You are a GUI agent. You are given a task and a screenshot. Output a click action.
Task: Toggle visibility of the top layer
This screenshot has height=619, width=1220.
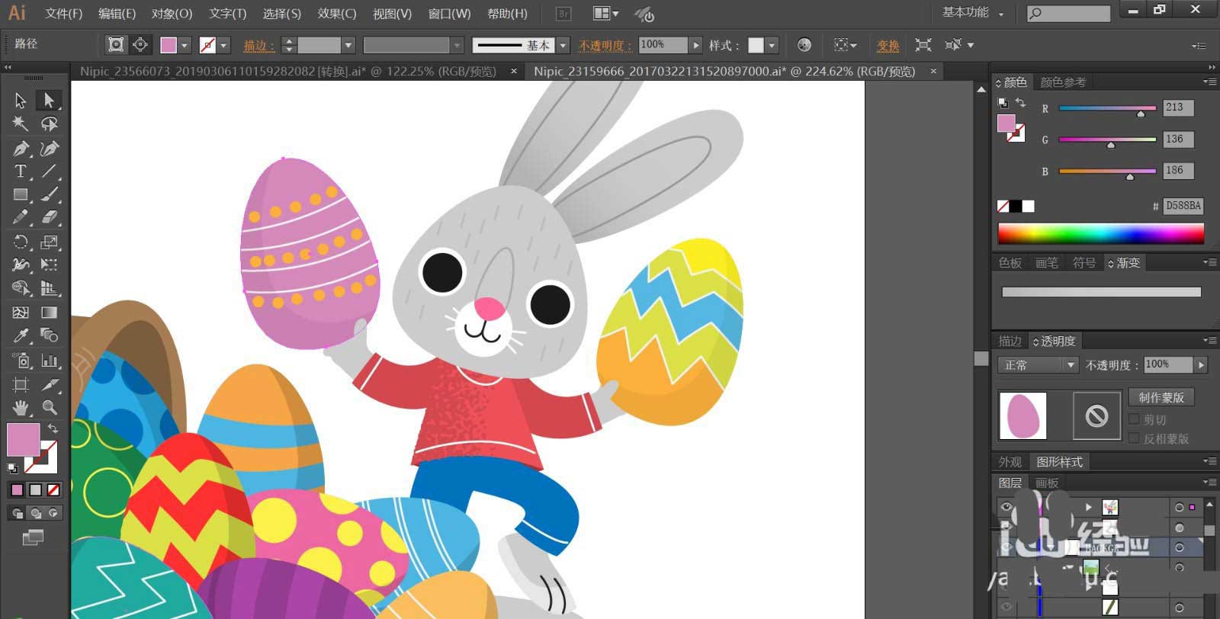coord(1006,507)
